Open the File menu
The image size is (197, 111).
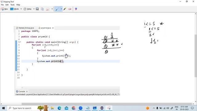tap(2, 5)
